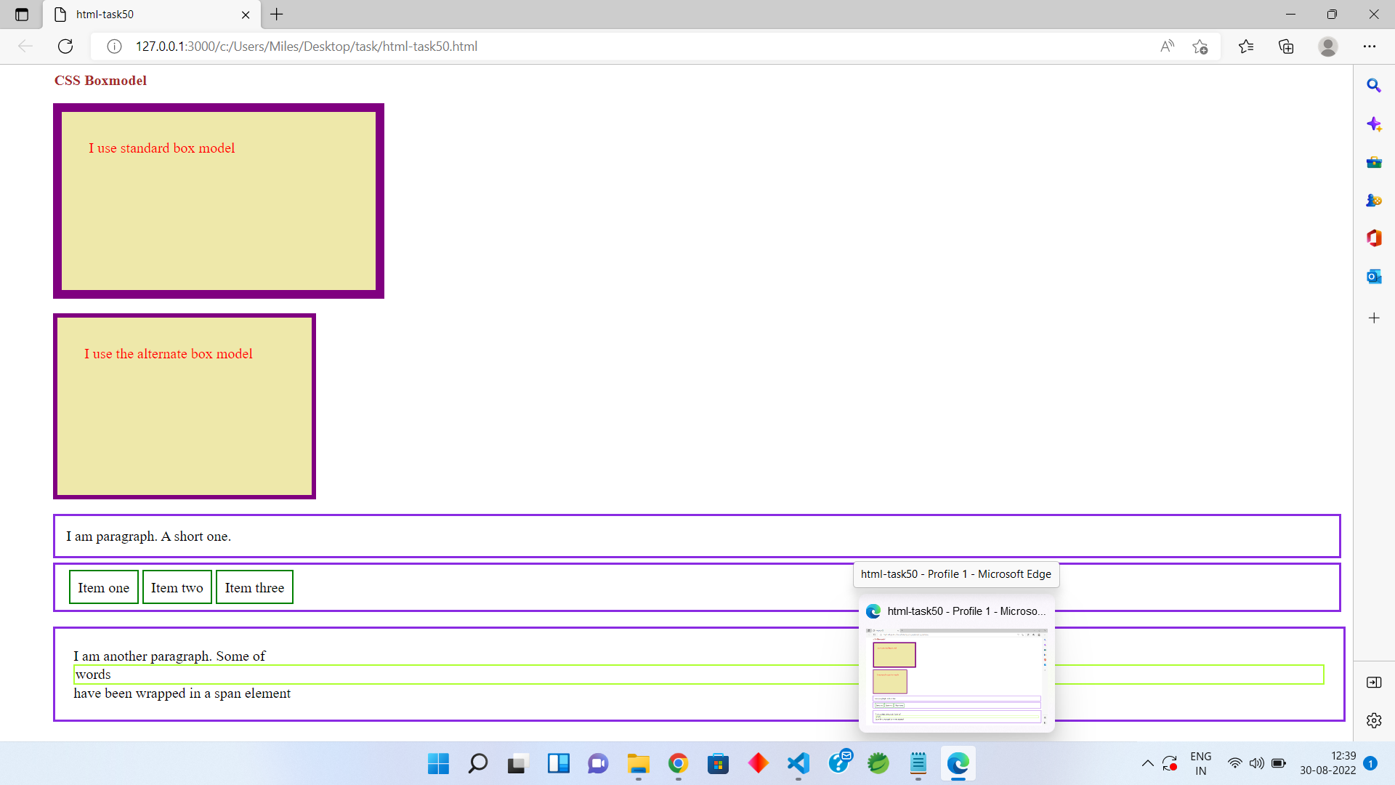Add this page to favorites
The image size is (1395, 785).
coord(1200,46)
